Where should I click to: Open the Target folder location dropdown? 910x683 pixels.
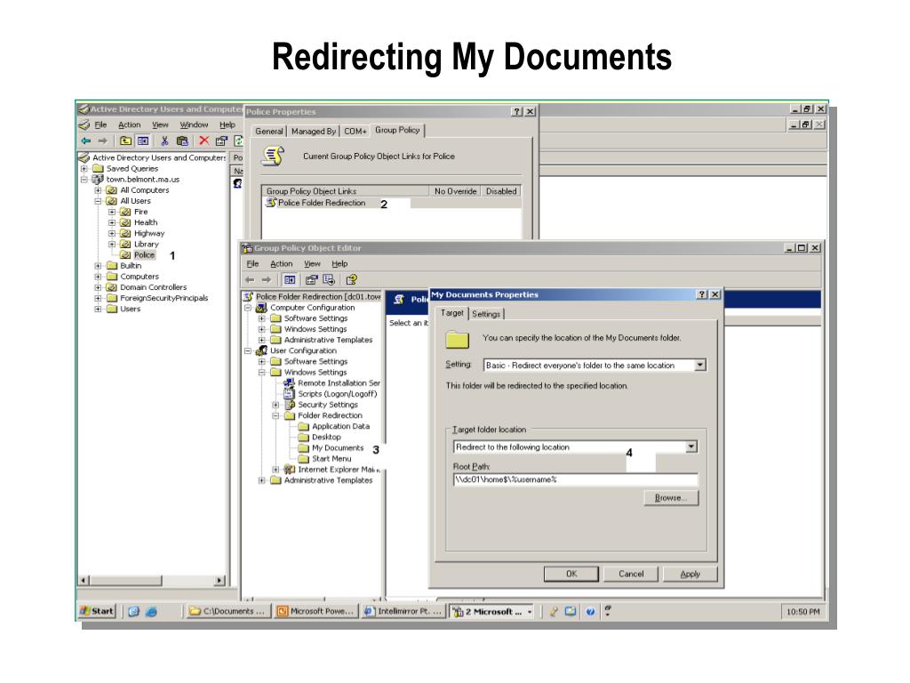pyautogui.click(x=690, y=446)
